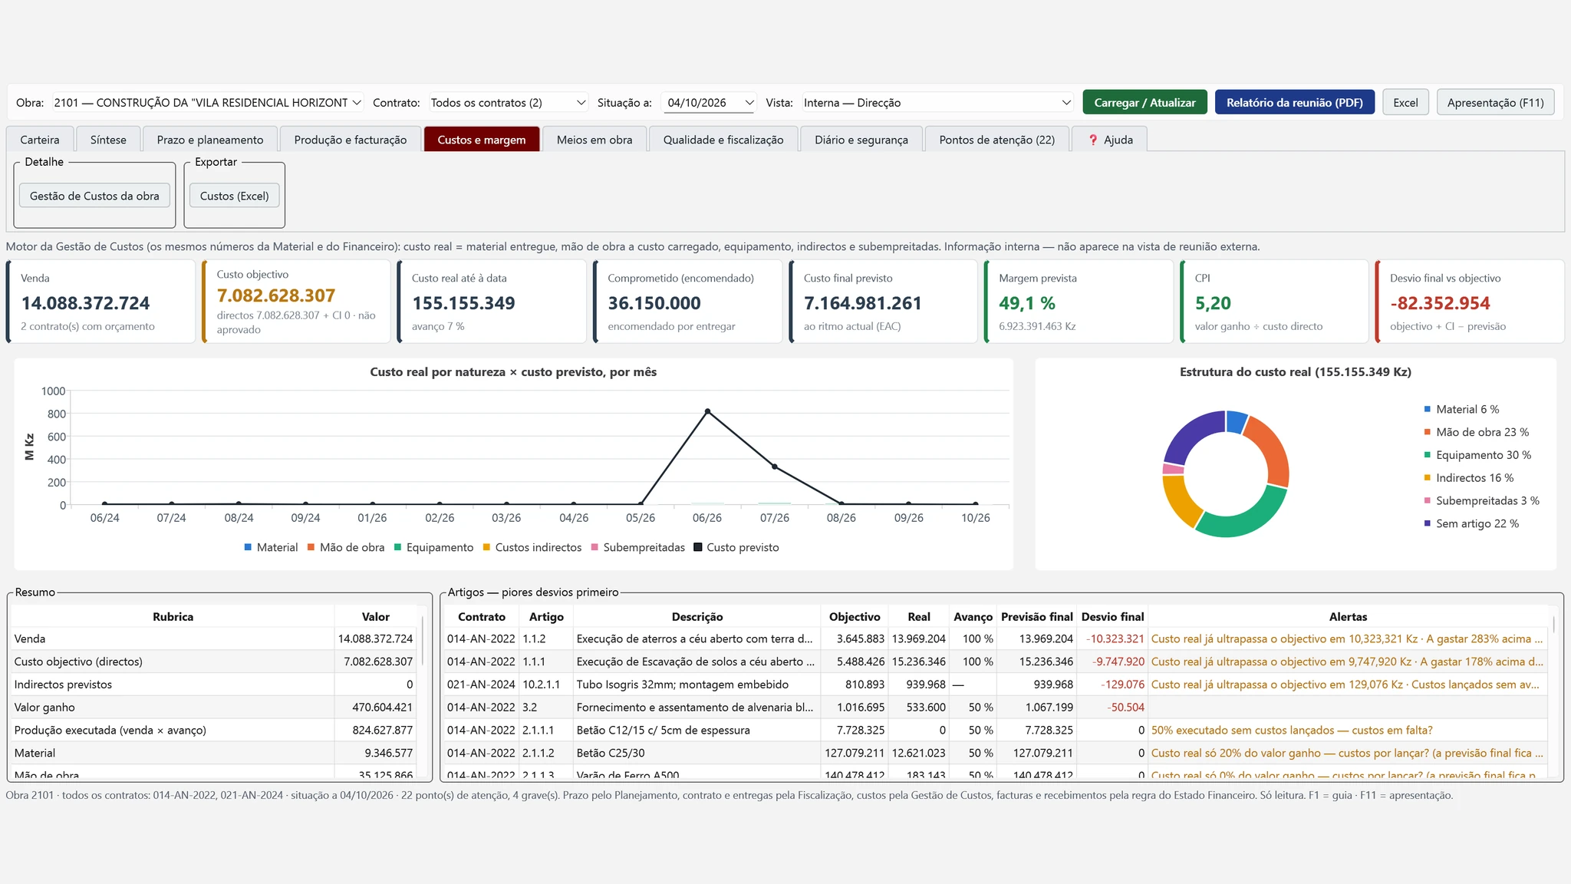Generate Relatório da reunião (PDF)
The width and height of the screenshot is (1571, 884).
(1294, 102)
